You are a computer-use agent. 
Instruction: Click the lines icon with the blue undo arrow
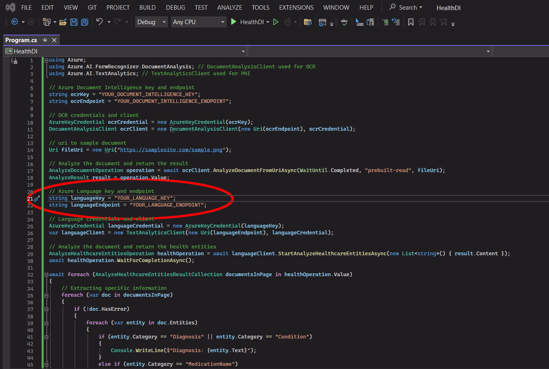pyautogui.click(x=396, y=22)
